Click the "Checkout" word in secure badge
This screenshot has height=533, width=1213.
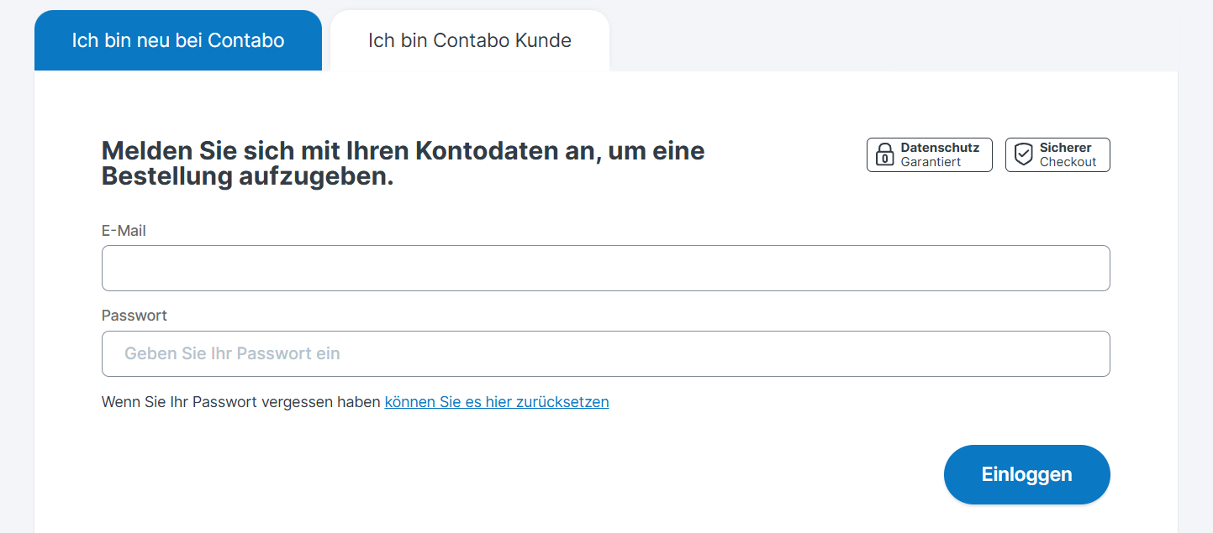coord(1068,162)
